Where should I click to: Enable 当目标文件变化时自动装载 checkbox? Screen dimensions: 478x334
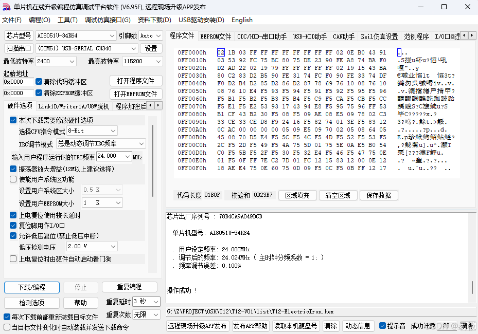tap(7, 327)
